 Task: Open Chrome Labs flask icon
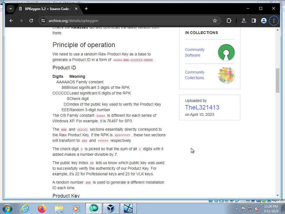(x=244, y=21)
